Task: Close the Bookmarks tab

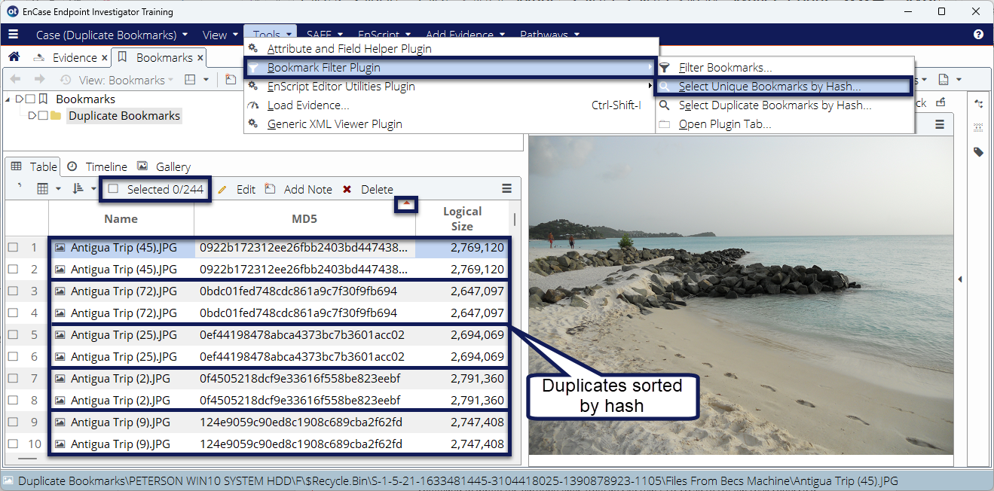Action: [x=200, y=58]
